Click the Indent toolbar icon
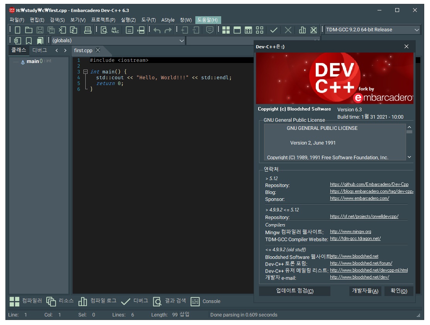Image resolution: width=430 pixels, height=325 pixels. pyautogui.click(x=185, y=30)
